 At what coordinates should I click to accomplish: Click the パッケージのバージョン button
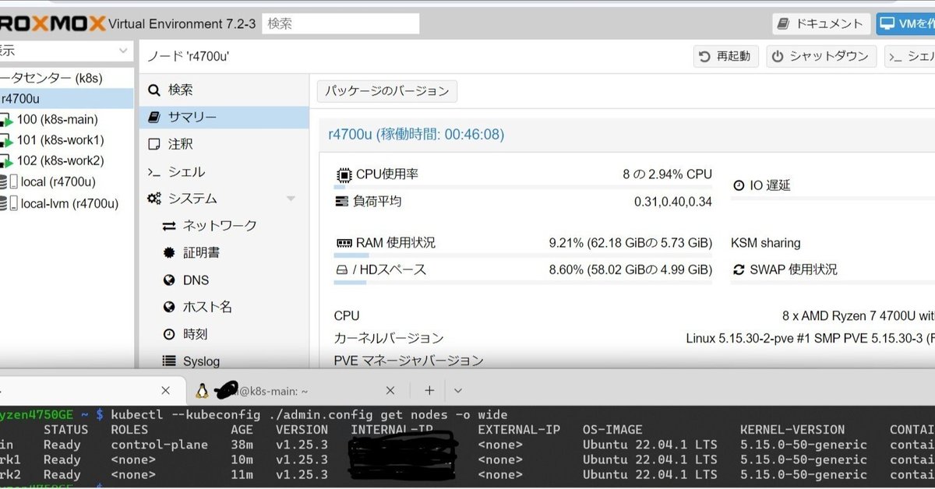click(387, 91)
